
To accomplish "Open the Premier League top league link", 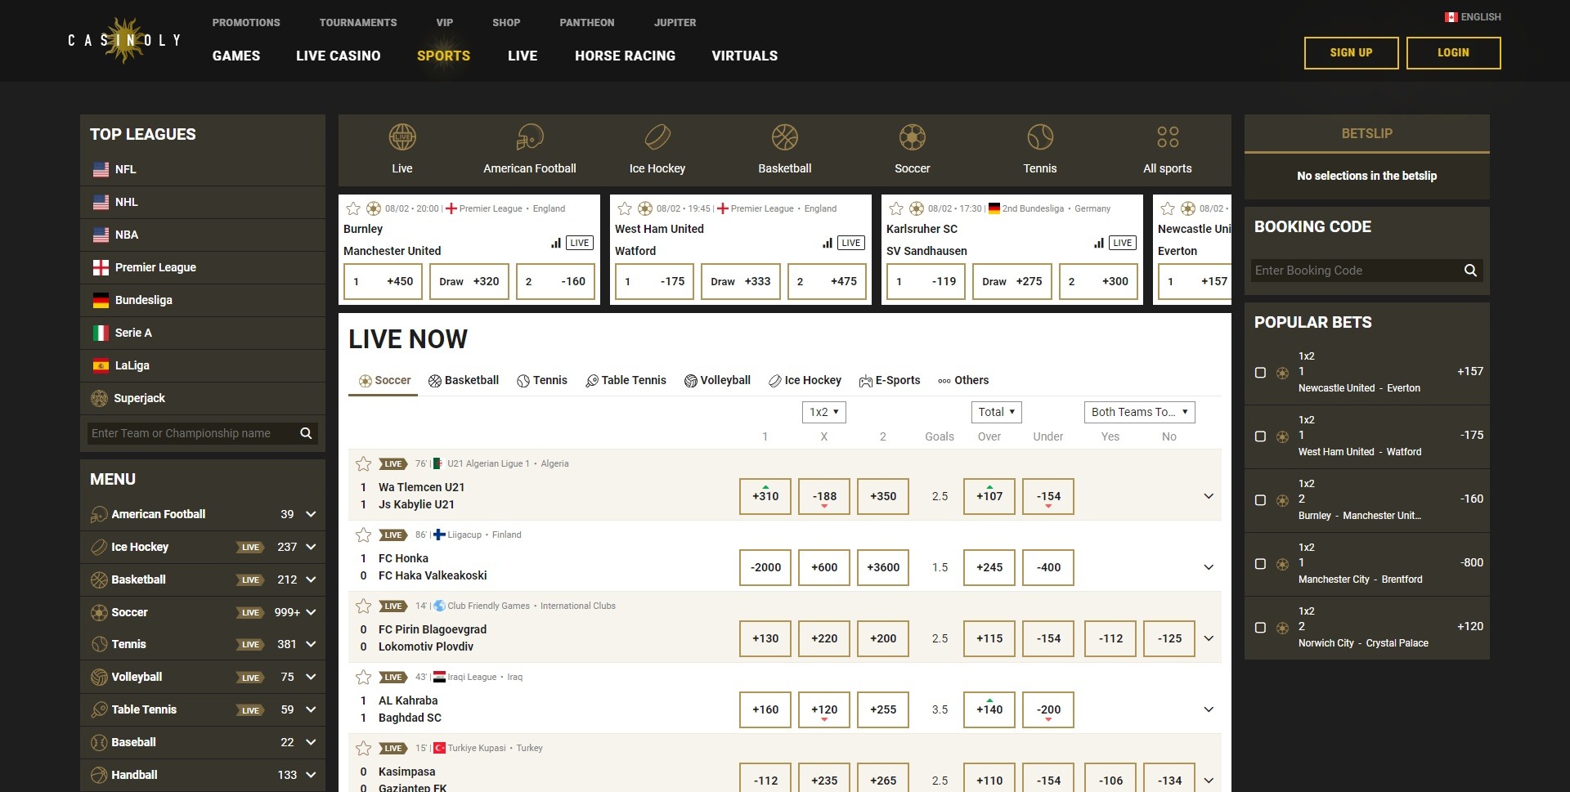I will pyautogui.click(x=155, y=267).
